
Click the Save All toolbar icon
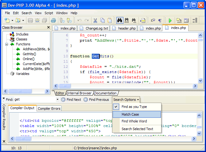click(45, 20)
